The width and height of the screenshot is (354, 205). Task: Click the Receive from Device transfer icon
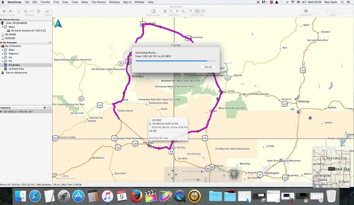[x=10, y=11]
